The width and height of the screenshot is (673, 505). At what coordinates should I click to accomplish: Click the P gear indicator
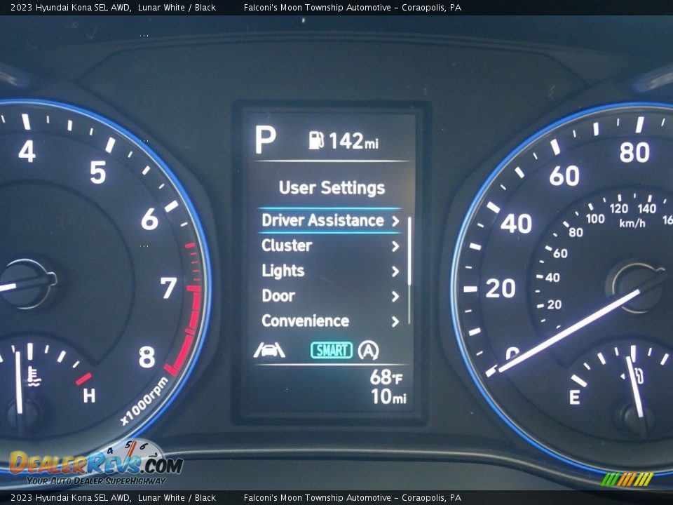tap(266, 140)
